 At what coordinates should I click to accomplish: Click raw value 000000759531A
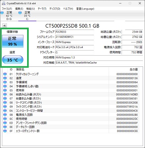(x=127, y=107)
